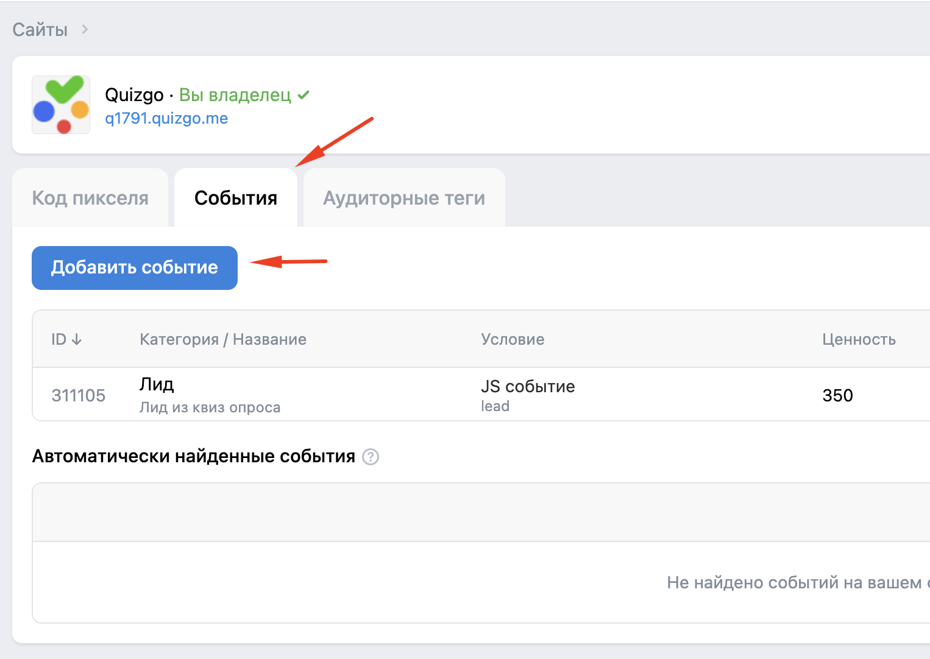Sort table by the ID column arrow
Screen dimensions: 930x659
coord(76,339)
